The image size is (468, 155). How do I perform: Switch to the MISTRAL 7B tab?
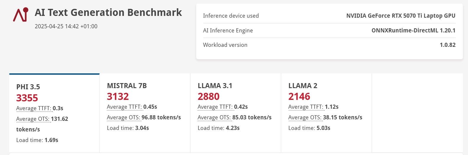tap(145, 113)
